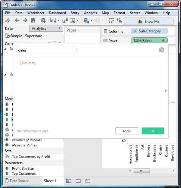Expand function list arrow in calculation editor

[x=165, y=91]
